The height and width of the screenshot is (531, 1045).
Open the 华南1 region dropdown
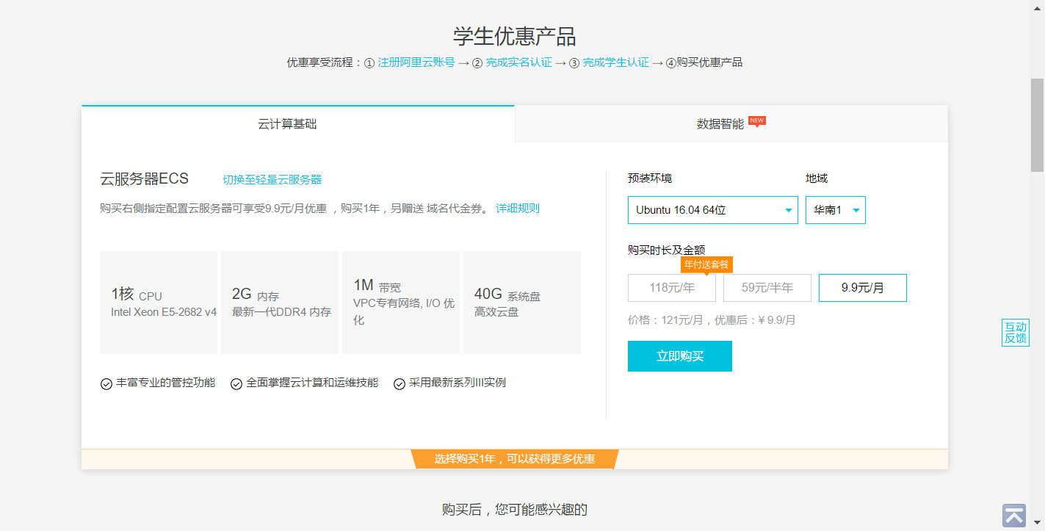click(x=836, y=210)
